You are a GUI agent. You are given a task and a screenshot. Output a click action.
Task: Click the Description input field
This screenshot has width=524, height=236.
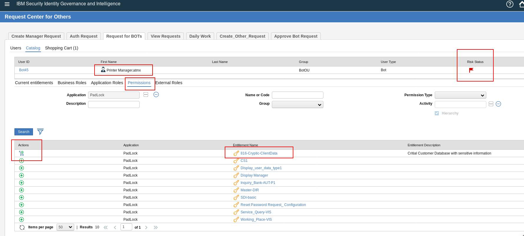[114, 104]
